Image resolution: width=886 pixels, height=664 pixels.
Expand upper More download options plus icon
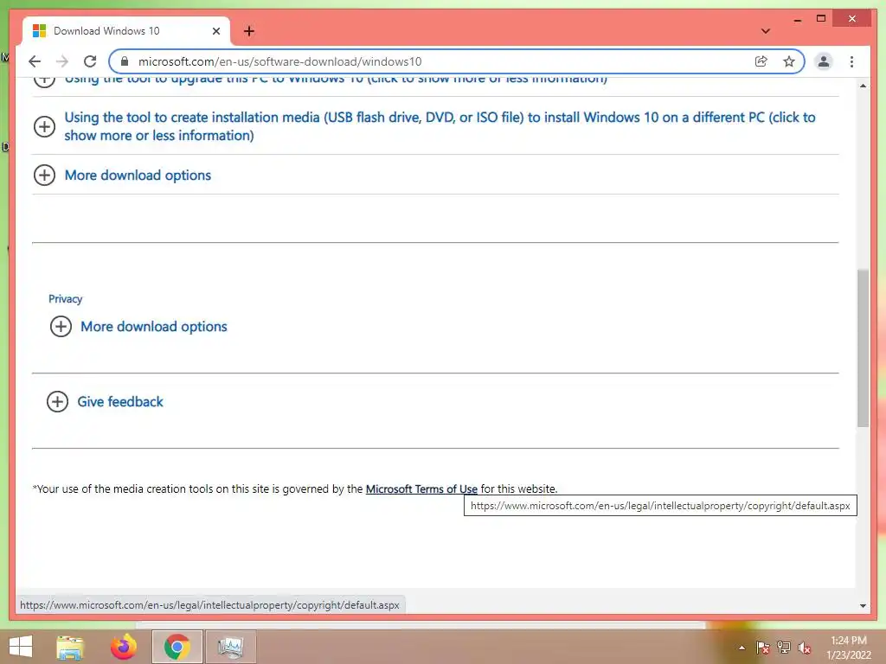coord(45,175)
